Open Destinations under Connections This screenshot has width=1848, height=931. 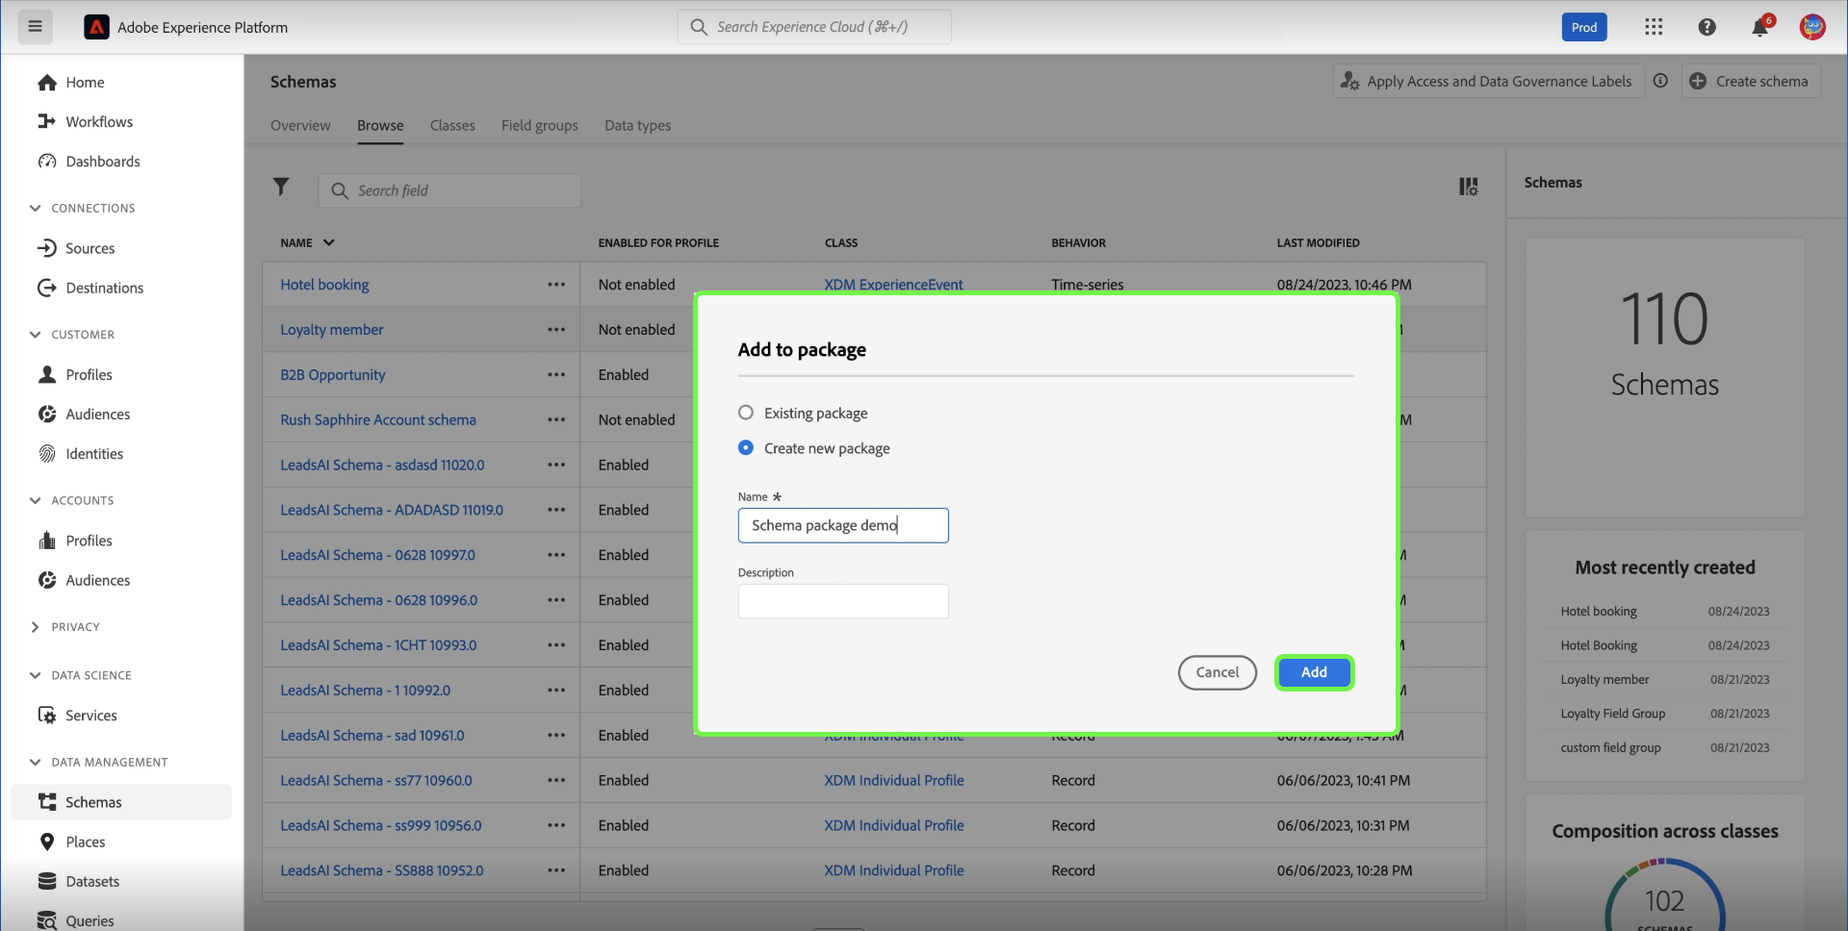[104, 288]
